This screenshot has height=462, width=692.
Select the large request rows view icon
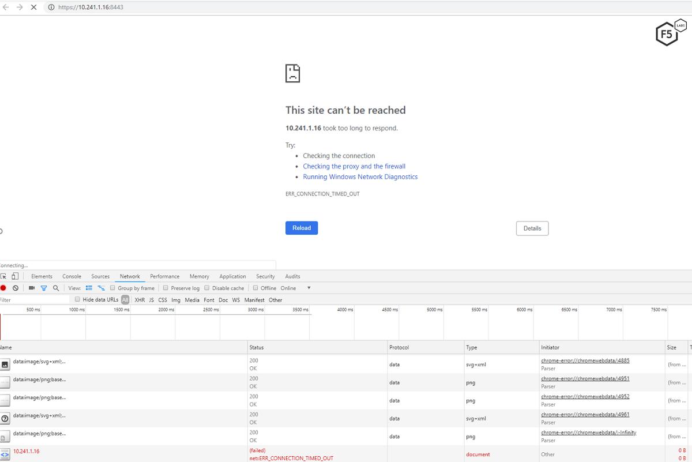coord(89,288)
